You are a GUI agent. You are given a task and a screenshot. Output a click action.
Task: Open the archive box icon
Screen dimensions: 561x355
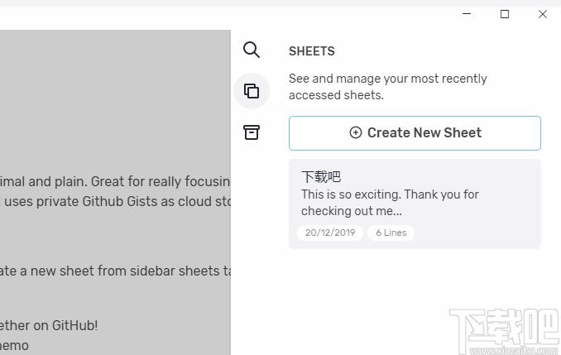(x=252, y=132)
